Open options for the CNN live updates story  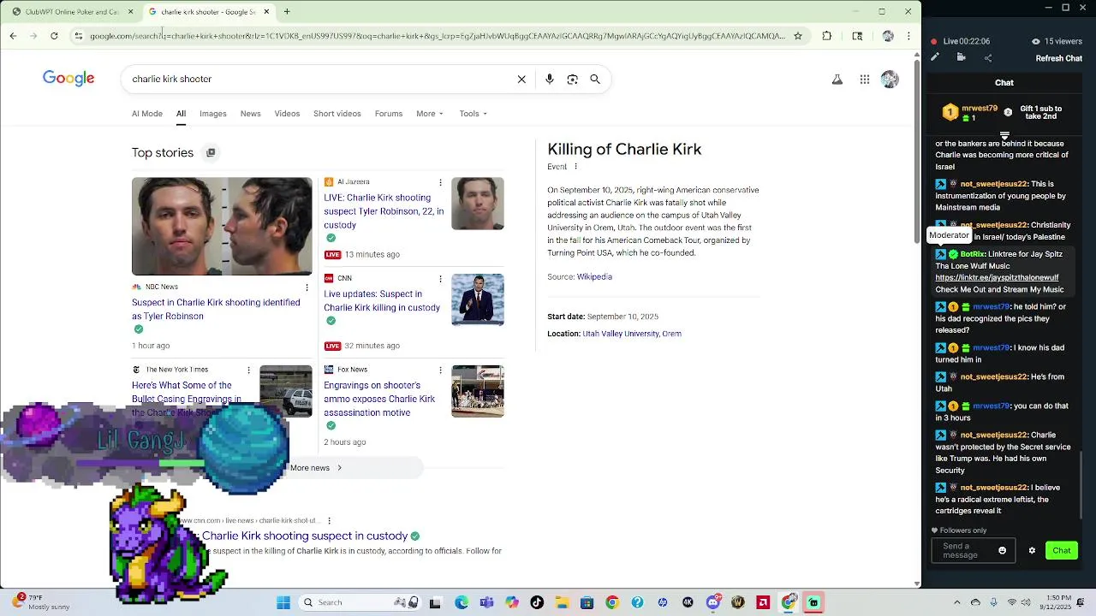point(440,279)
